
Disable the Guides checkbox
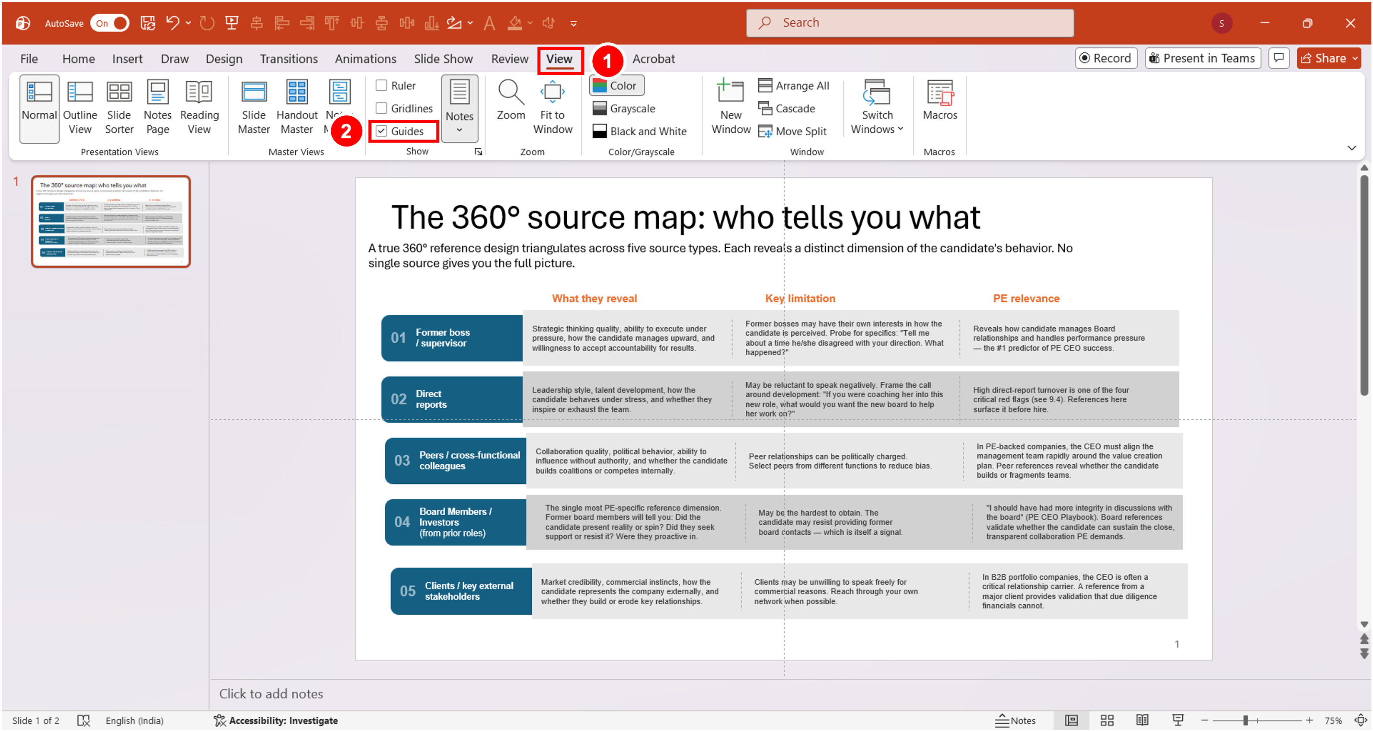[x=381, y=131]
